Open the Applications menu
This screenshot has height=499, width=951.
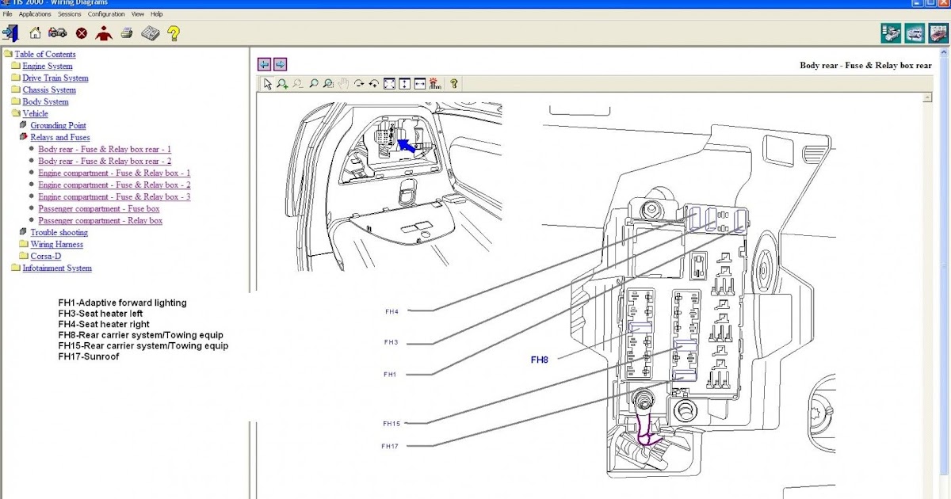(35, 14)
